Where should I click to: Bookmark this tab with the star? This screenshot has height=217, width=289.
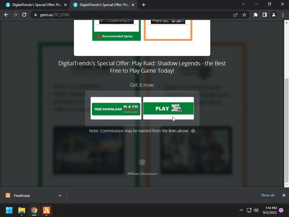[x=244, y=15]
